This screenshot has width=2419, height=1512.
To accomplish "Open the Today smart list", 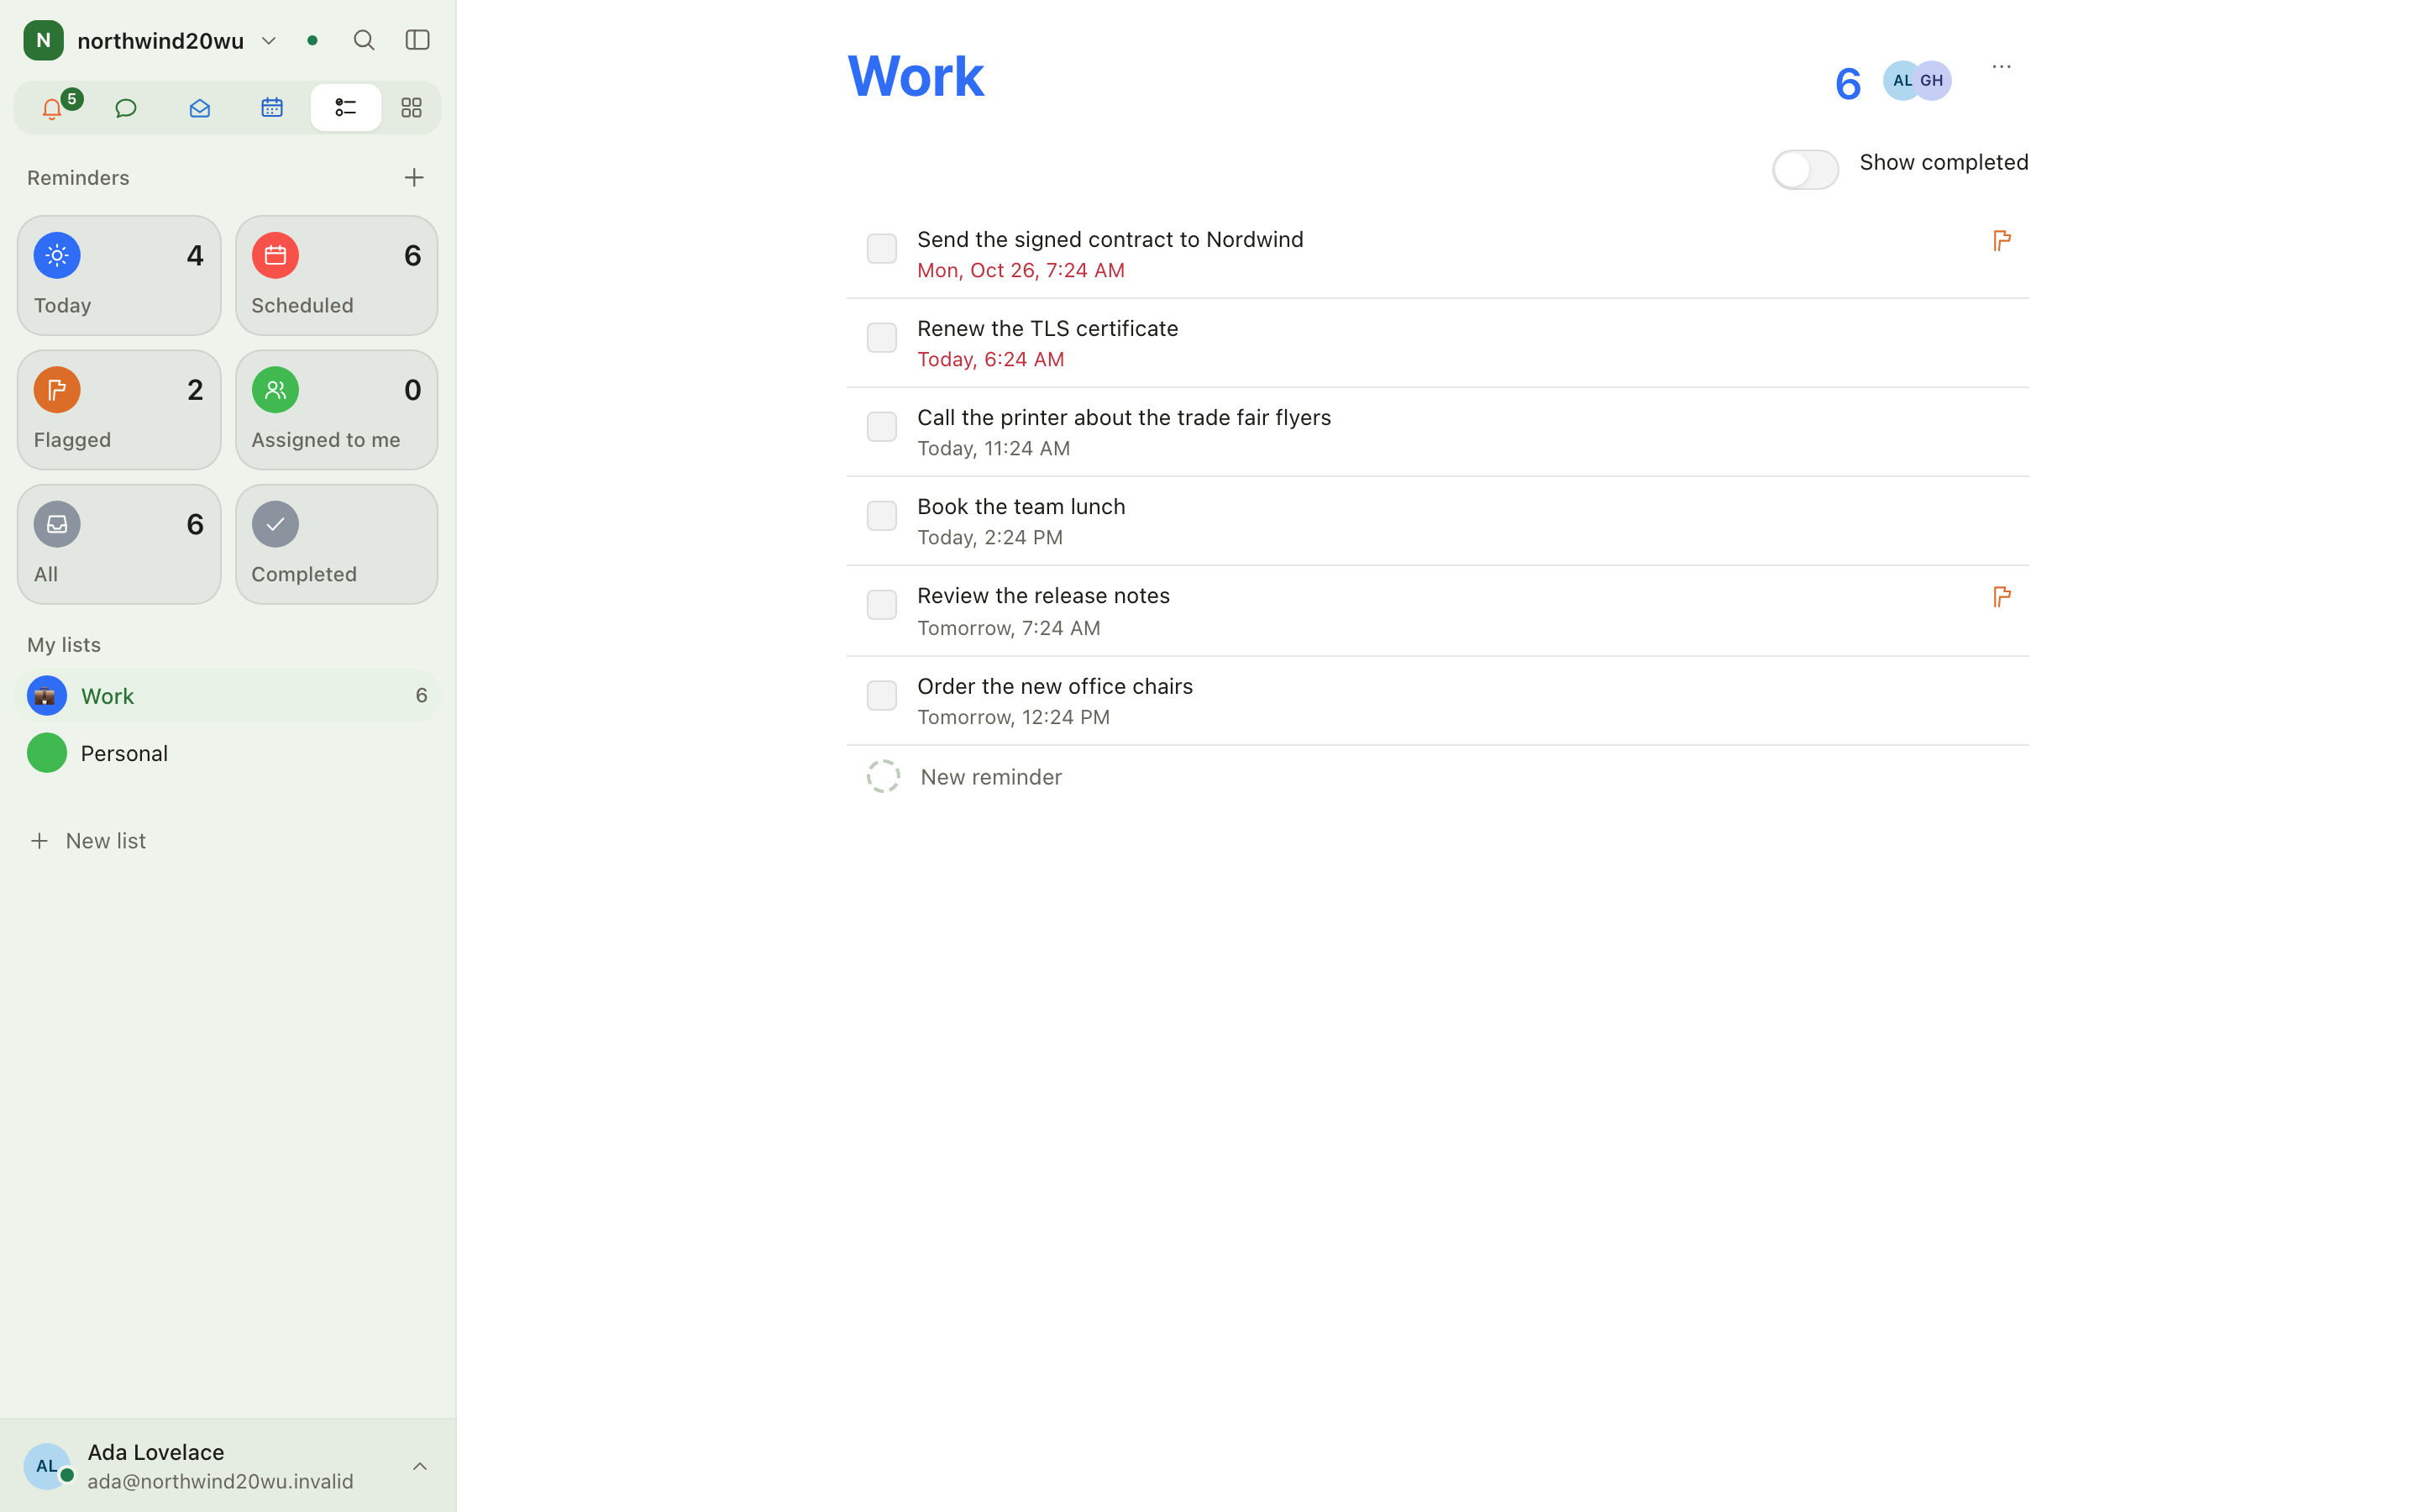I will pos(119,275).
